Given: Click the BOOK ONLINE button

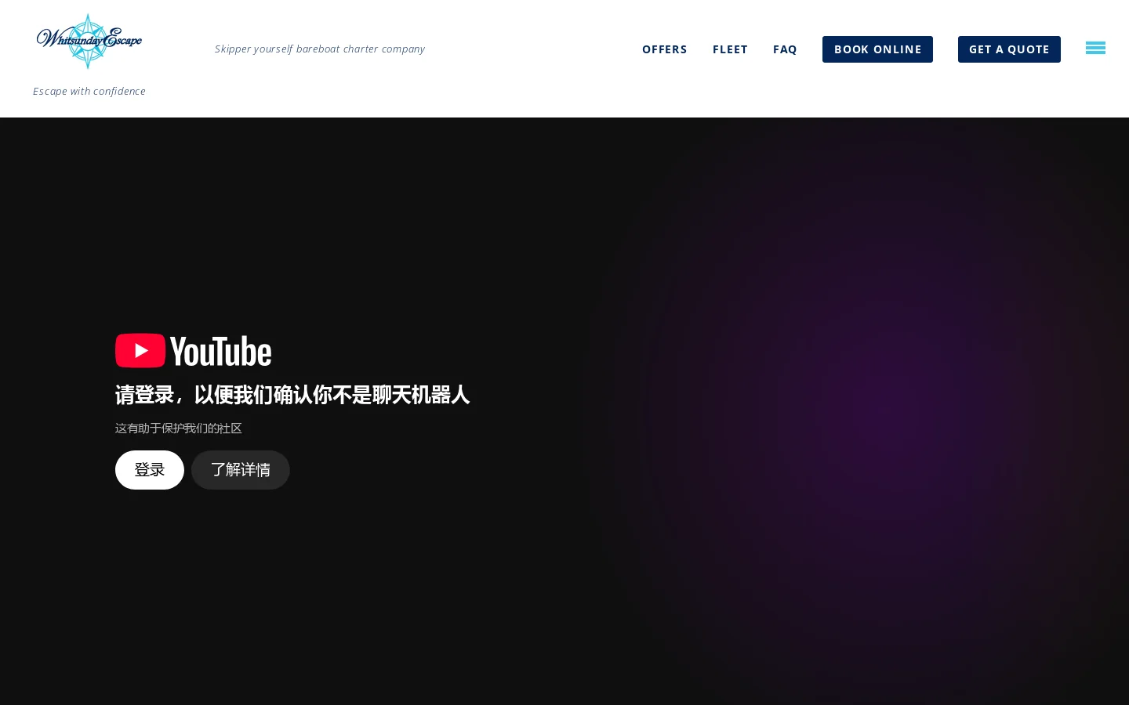Looking at the screenshot, I should [x=877, y=49].
